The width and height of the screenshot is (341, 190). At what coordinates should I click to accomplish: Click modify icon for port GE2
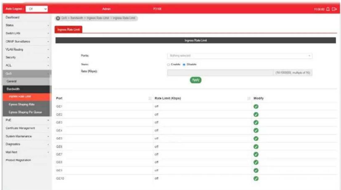pos(256,114)
